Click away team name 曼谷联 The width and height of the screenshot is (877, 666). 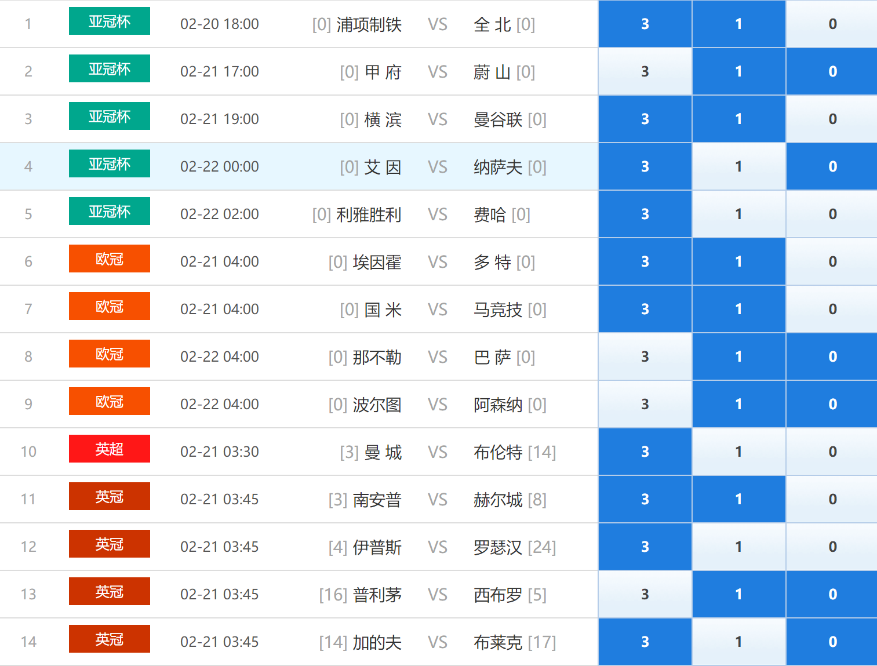498,119
